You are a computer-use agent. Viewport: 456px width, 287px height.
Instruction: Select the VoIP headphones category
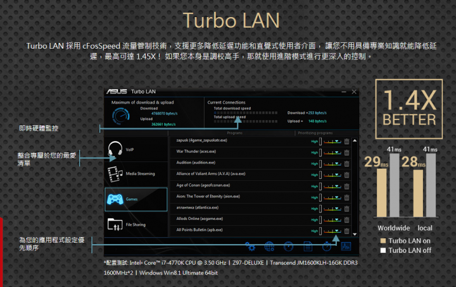pyautogui.click(x=136, y=149)
